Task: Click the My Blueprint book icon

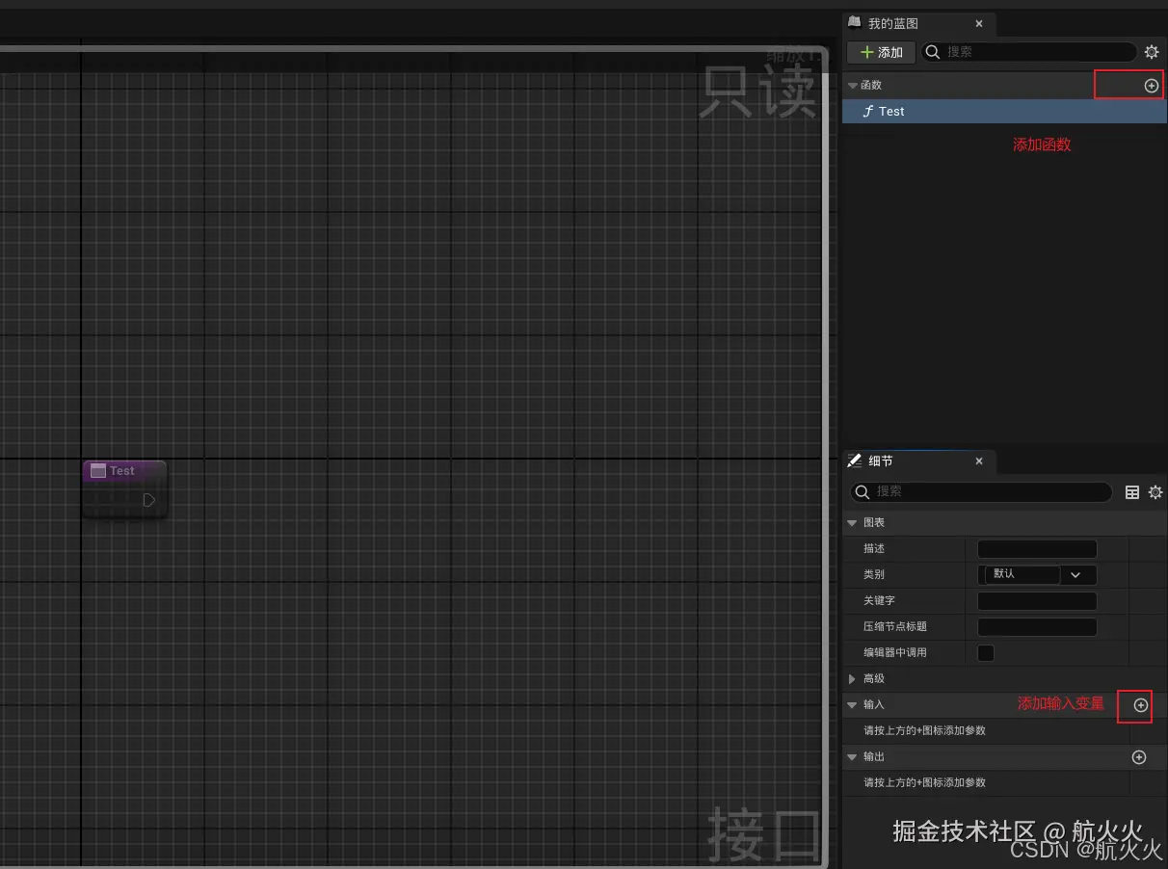Action: (855, 23)
